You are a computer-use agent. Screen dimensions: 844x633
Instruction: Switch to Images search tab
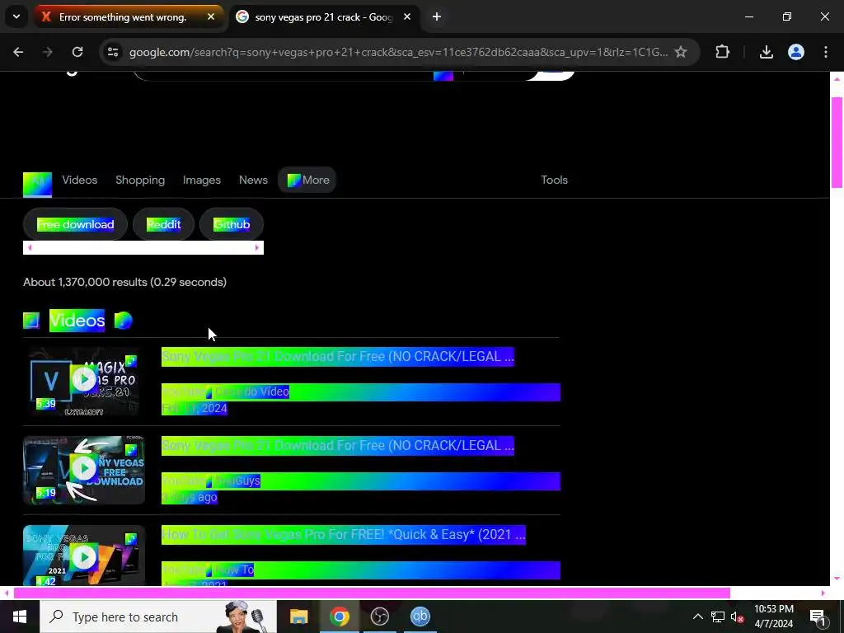202,180
